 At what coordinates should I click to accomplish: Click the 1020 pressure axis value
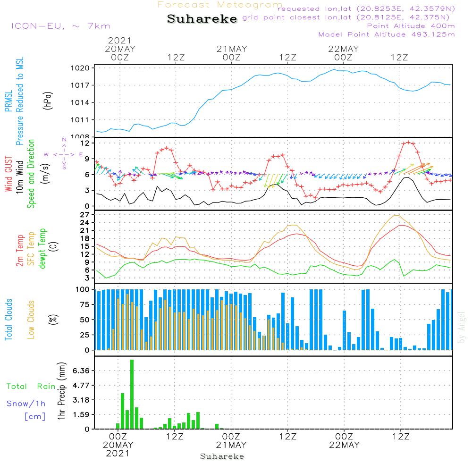(80, 68)
